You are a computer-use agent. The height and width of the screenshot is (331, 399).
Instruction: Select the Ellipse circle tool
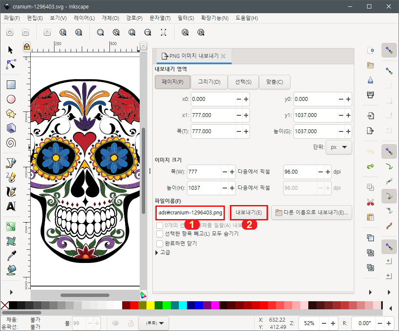pyautogui.click(x=11, y=99)
